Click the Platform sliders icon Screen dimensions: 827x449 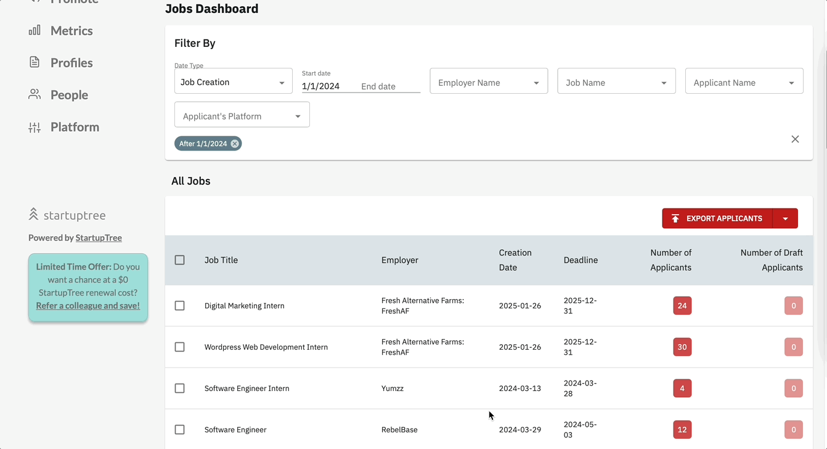(35, 127)
